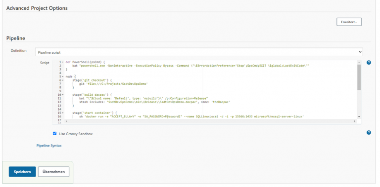Viewport: 380px width, 187px height.
Task: Click the script editor's scroll down arrow
Action: click(359, 116)
